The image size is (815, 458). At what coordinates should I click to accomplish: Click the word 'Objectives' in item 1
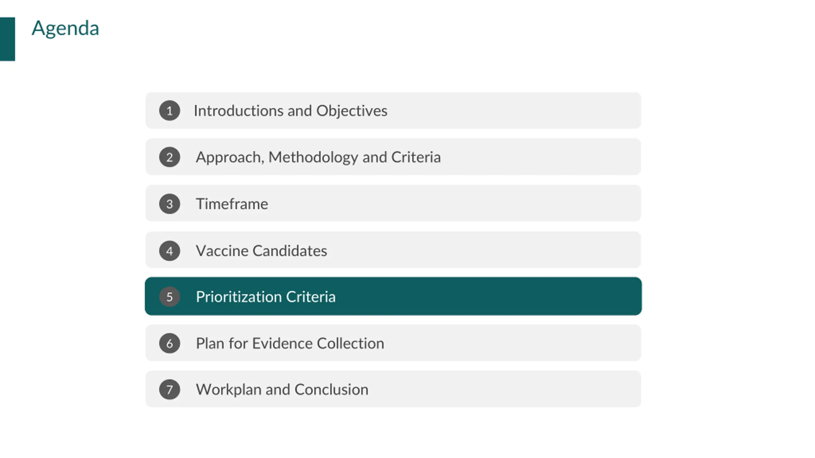352,111
